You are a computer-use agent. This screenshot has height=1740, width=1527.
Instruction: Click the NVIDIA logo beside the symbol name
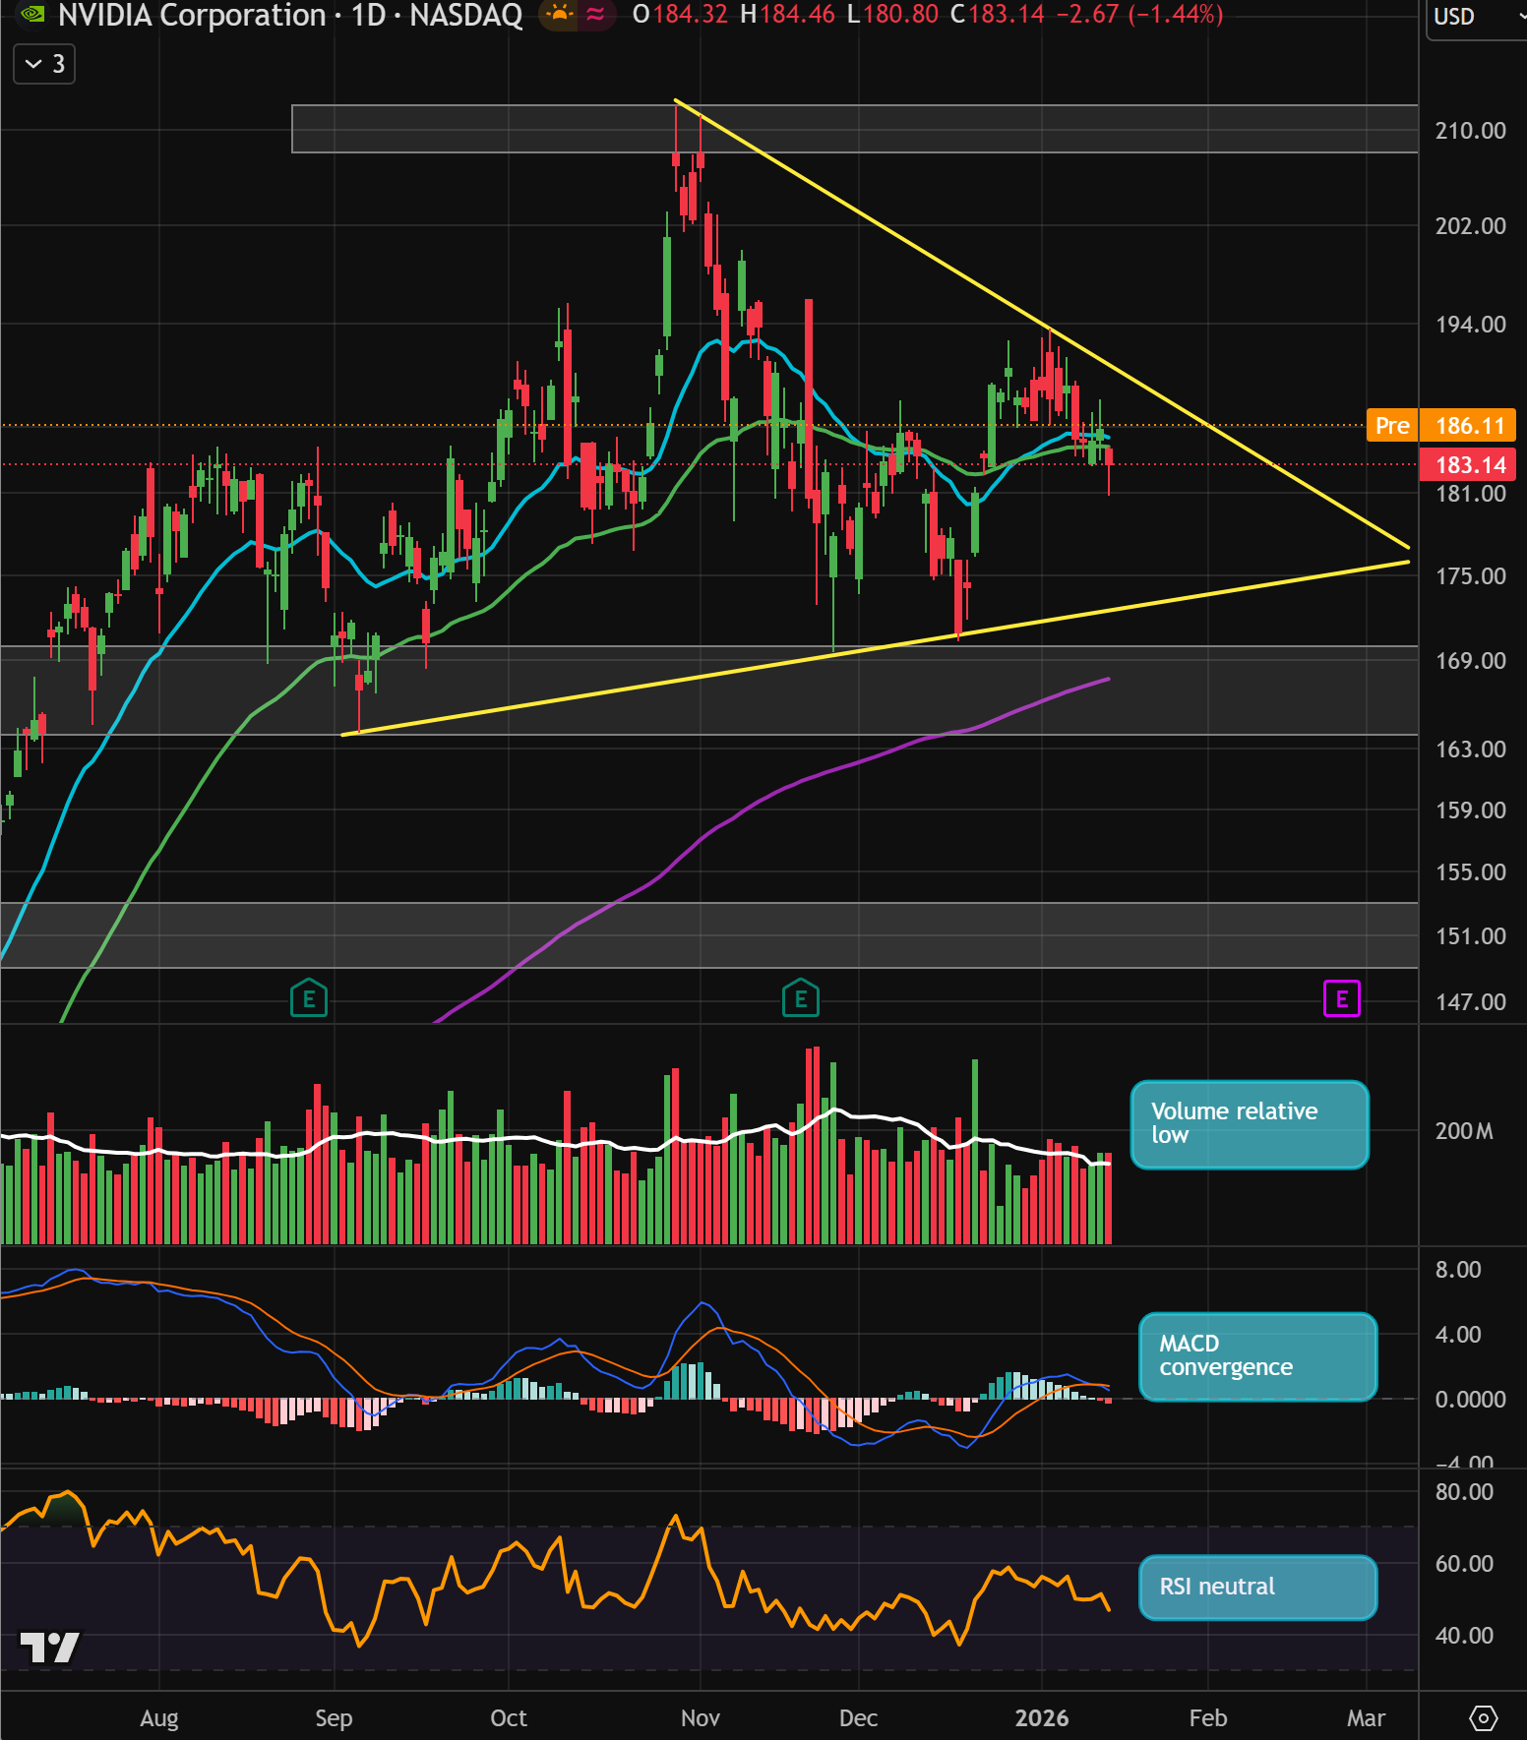(x=32, y=14)
